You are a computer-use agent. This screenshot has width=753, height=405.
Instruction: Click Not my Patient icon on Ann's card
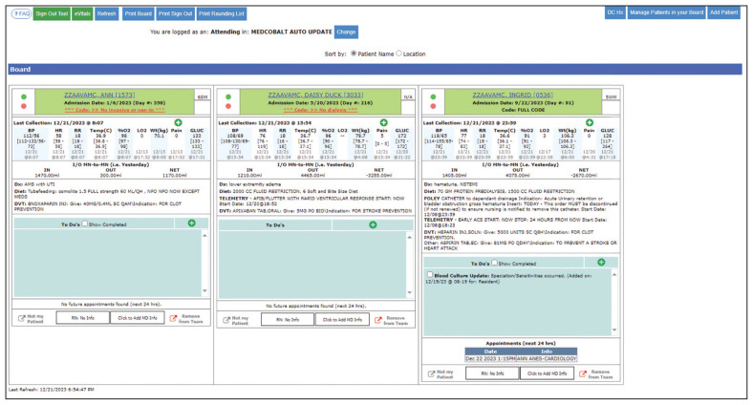click(22, 319)
